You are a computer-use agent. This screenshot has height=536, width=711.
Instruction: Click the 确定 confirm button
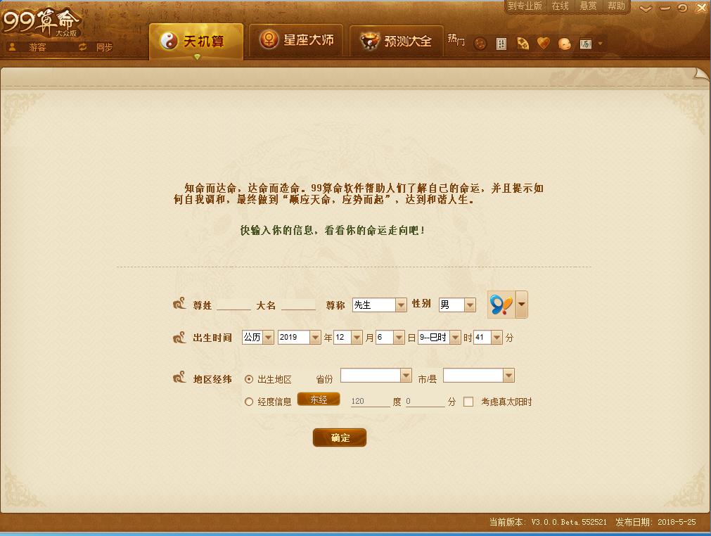[x=340, y=438]
